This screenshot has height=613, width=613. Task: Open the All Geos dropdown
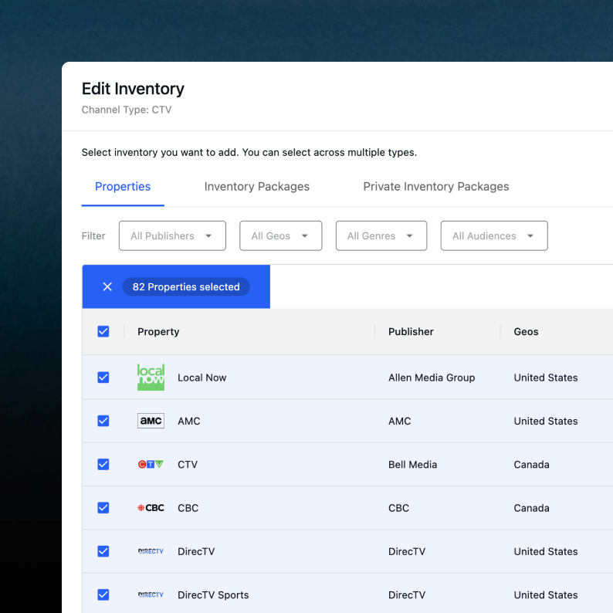tap(281, 235)
